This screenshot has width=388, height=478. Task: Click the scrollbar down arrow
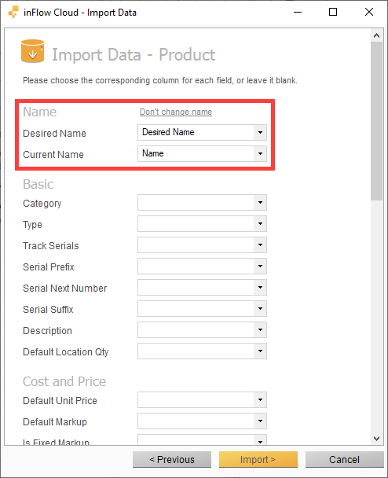376,439
